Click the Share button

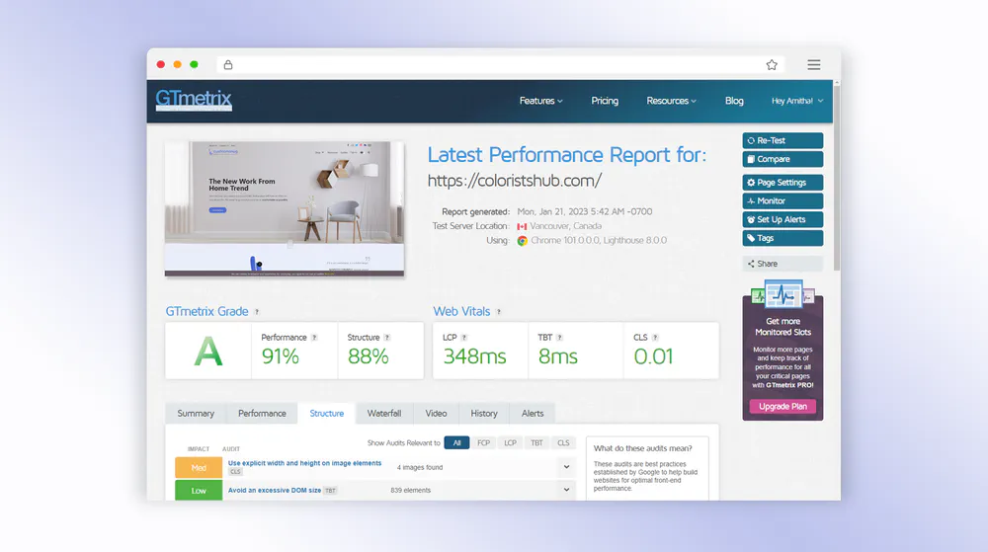point(782,264)
